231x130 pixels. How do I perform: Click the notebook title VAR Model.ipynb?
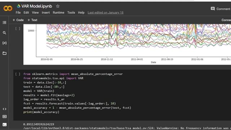pyautogui.click(x=37, y=6)
